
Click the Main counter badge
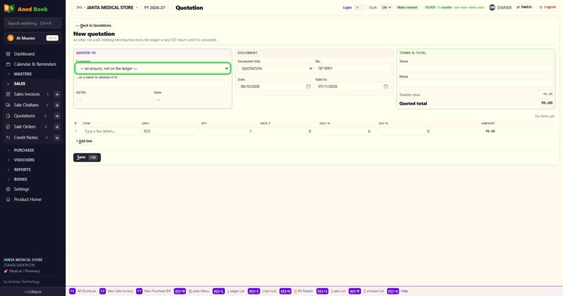[407, 7]
